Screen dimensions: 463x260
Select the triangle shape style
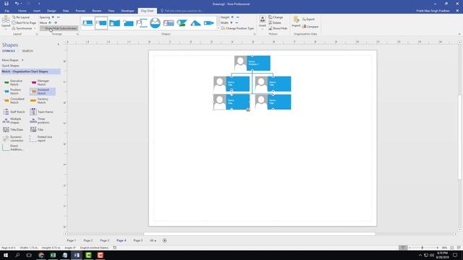coord(195,23)
